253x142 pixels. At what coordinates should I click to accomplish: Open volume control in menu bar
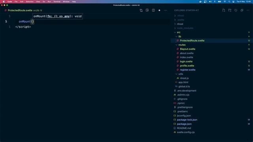(x=210, y=2)
